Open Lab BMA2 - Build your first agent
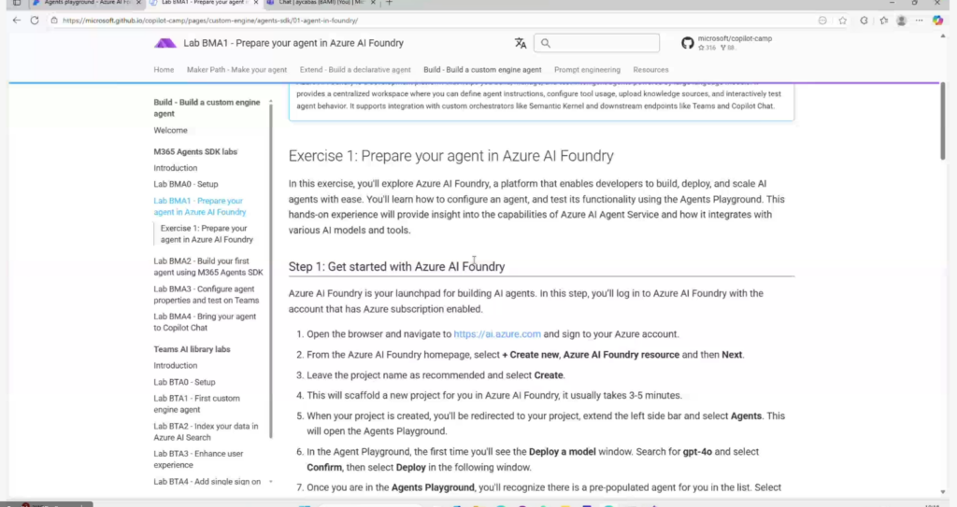Image resolution: width=957 pixels, height=507 pixels. [x=208, y=267]
